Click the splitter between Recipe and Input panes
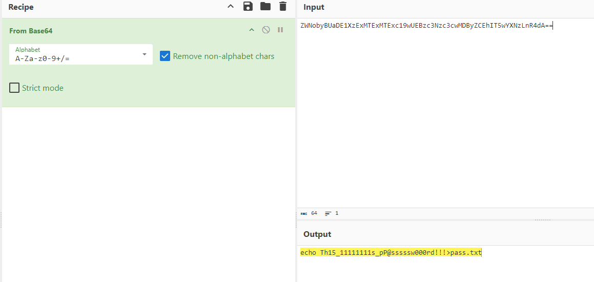The height and width of the screenshot is (282, 594). [296, 219]
